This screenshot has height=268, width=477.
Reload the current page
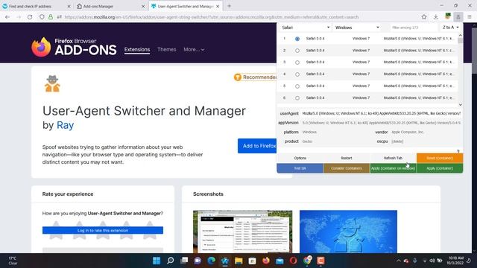coord(30,17)
